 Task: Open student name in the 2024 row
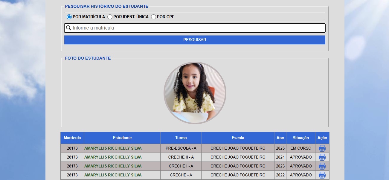113,157
